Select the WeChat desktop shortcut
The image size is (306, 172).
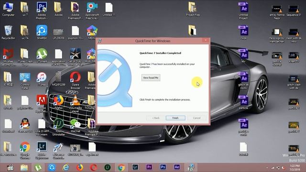(76, 126)
